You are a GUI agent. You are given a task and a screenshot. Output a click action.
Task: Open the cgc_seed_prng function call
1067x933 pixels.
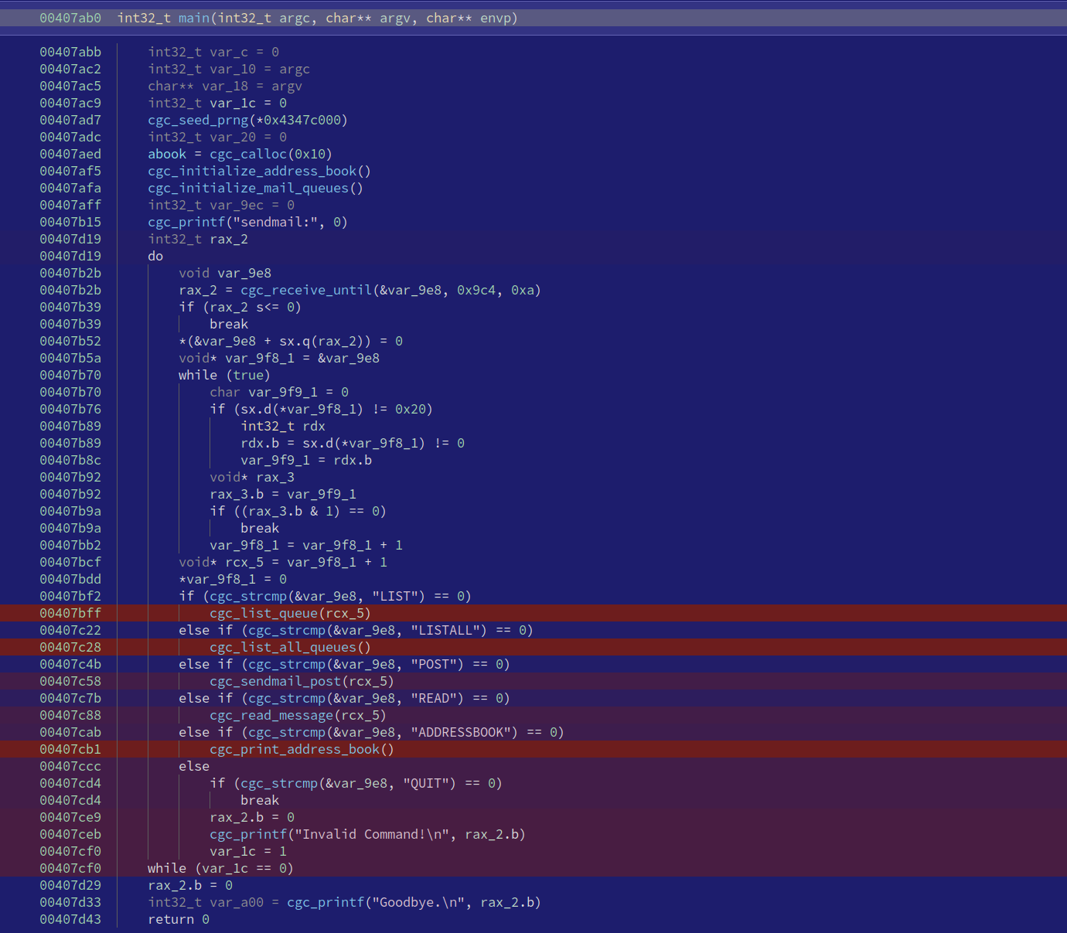click(198, 120)
